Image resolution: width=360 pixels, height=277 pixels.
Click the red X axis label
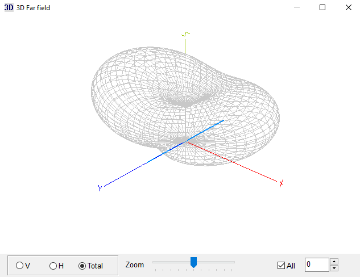(x=281, y=183)
